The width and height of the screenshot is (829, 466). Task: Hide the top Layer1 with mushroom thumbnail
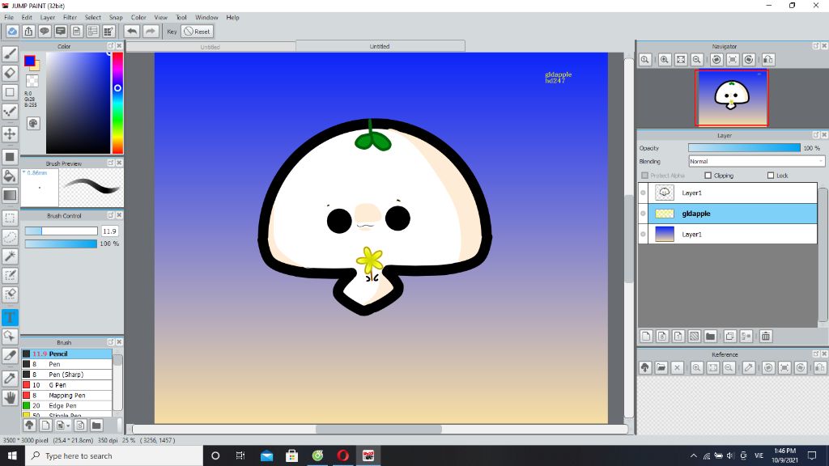[x=643, y=193]
